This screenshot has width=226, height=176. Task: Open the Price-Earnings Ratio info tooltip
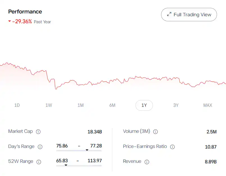[x=173, y=147]
